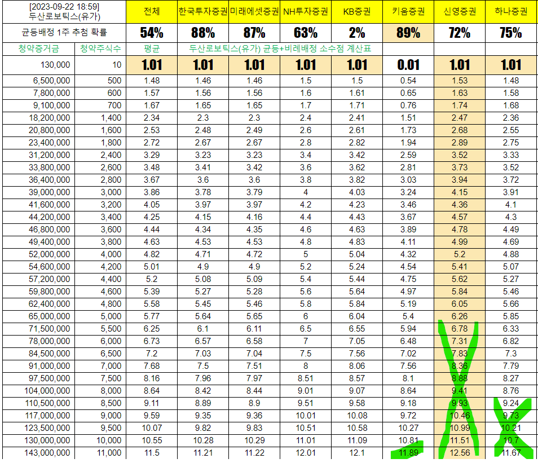Click the 청약증거금 column label

(38, 48)
